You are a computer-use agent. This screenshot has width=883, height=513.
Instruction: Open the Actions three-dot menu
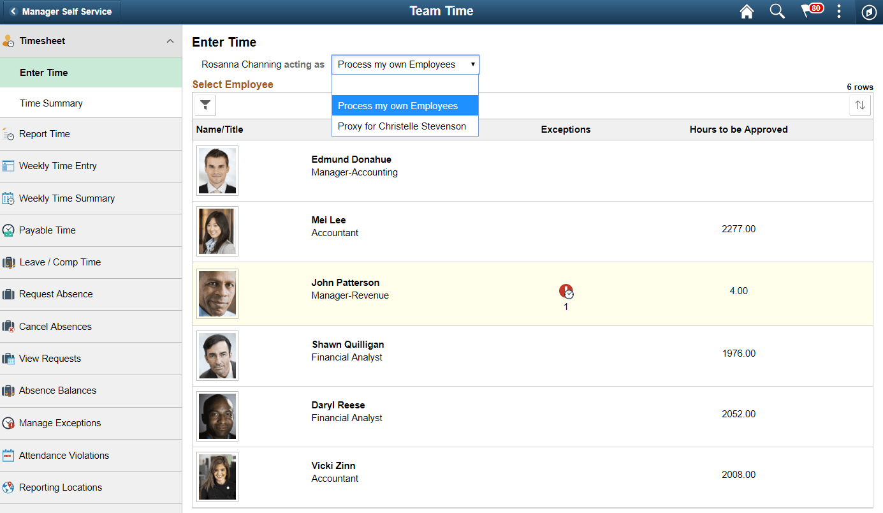tap(839, 11)
